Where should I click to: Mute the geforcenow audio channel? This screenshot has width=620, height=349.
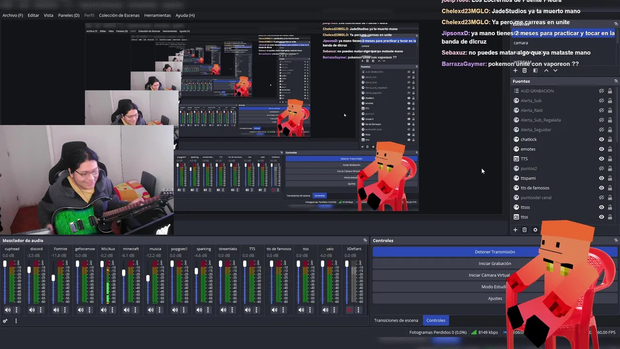point(80,310)
